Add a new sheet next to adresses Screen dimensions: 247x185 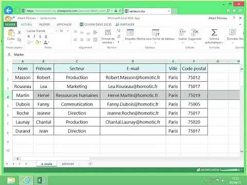[x=90, y=163]
